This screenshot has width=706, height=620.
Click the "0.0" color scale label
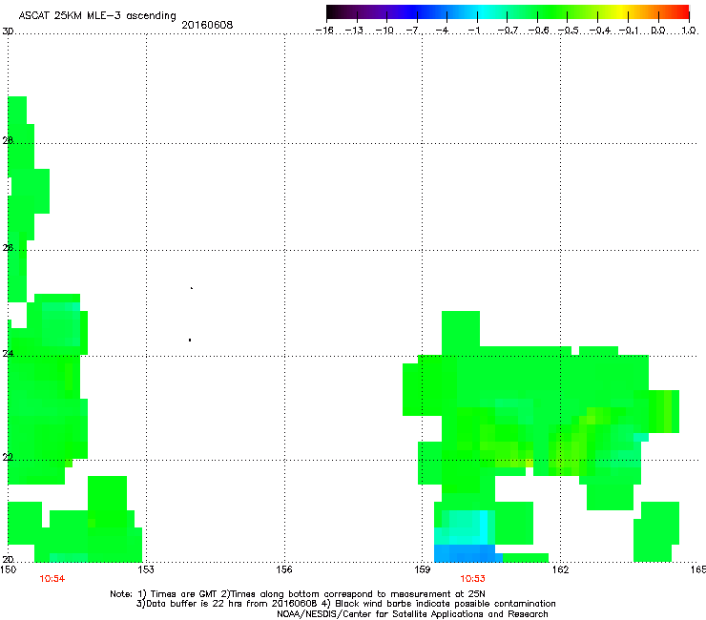(658, 31)
